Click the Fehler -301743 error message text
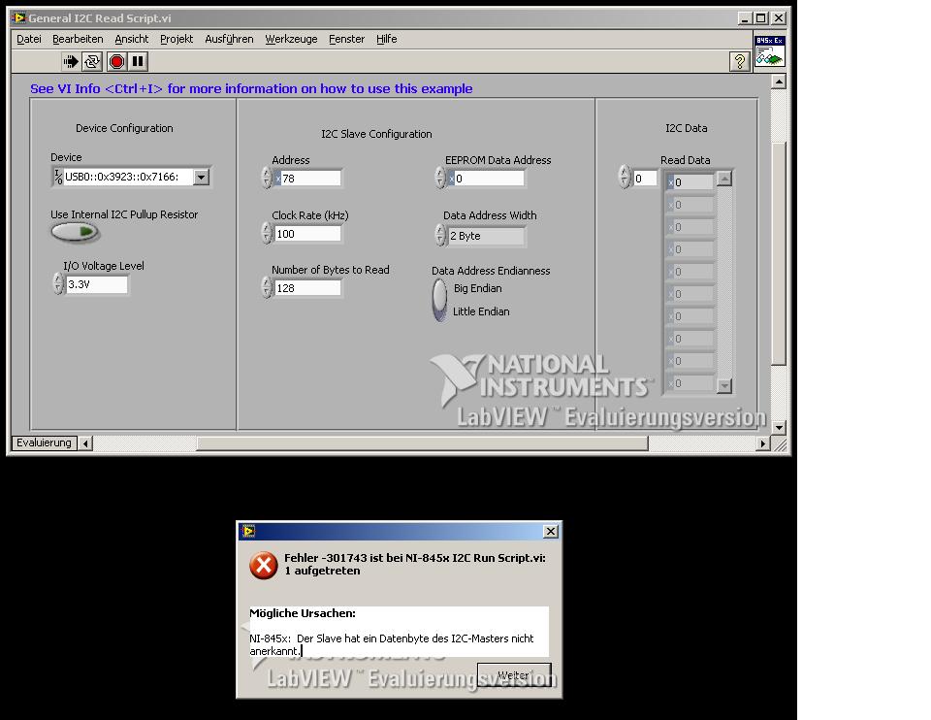Viewport: 931px width, 720px height. tap(414, 565)
